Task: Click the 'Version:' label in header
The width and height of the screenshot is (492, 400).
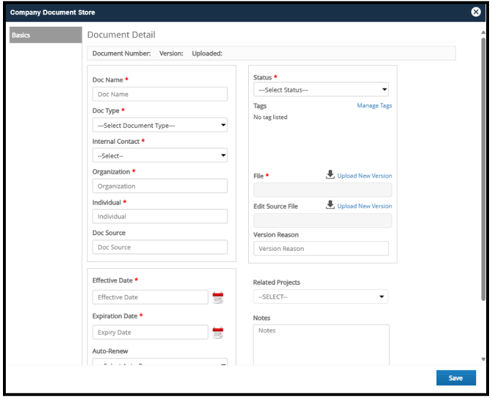Action: coord(171,54)
